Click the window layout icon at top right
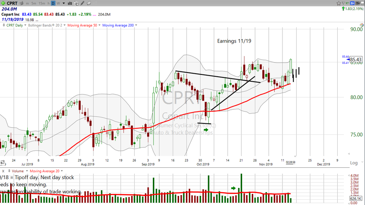Screen dimensions: 365x205 pos(362,3)
